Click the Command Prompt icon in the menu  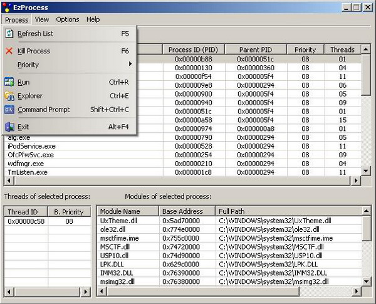tap(9, 110)
